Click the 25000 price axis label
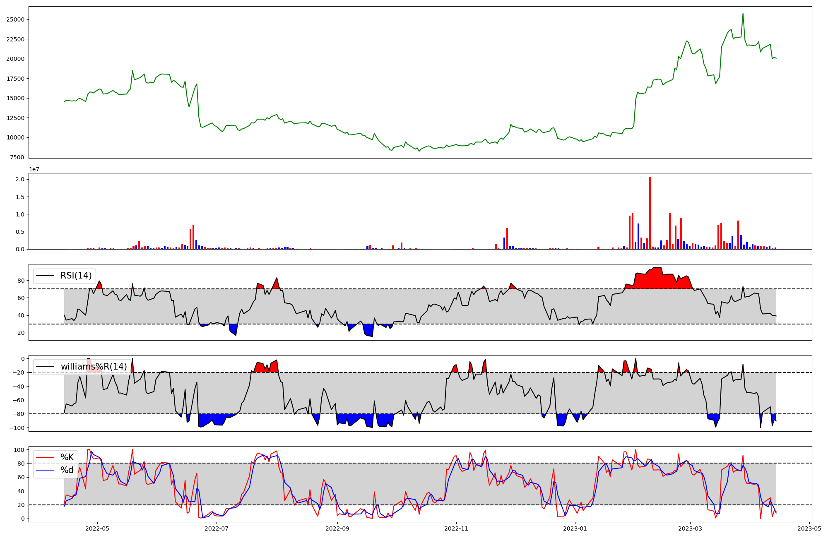Viewport: 828px width, 538px height. [15, 19]
